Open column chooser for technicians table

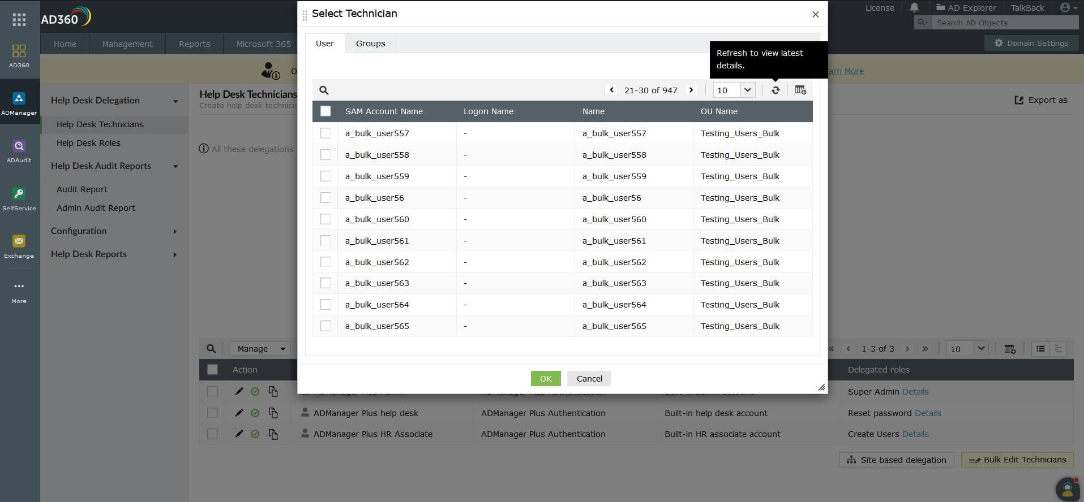point(1010,349)
